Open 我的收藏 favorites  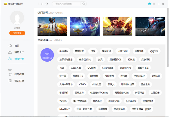tap(19, 74)
